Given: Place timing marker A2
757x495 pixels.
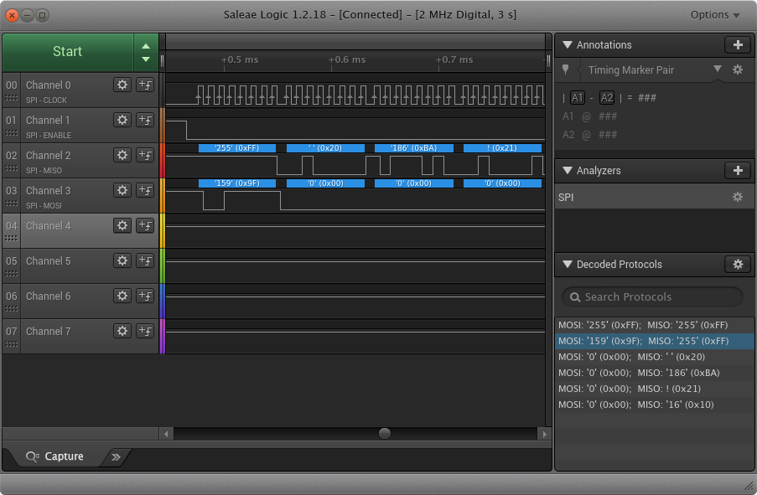Looking at the screenshot, I should click(606, 98).
